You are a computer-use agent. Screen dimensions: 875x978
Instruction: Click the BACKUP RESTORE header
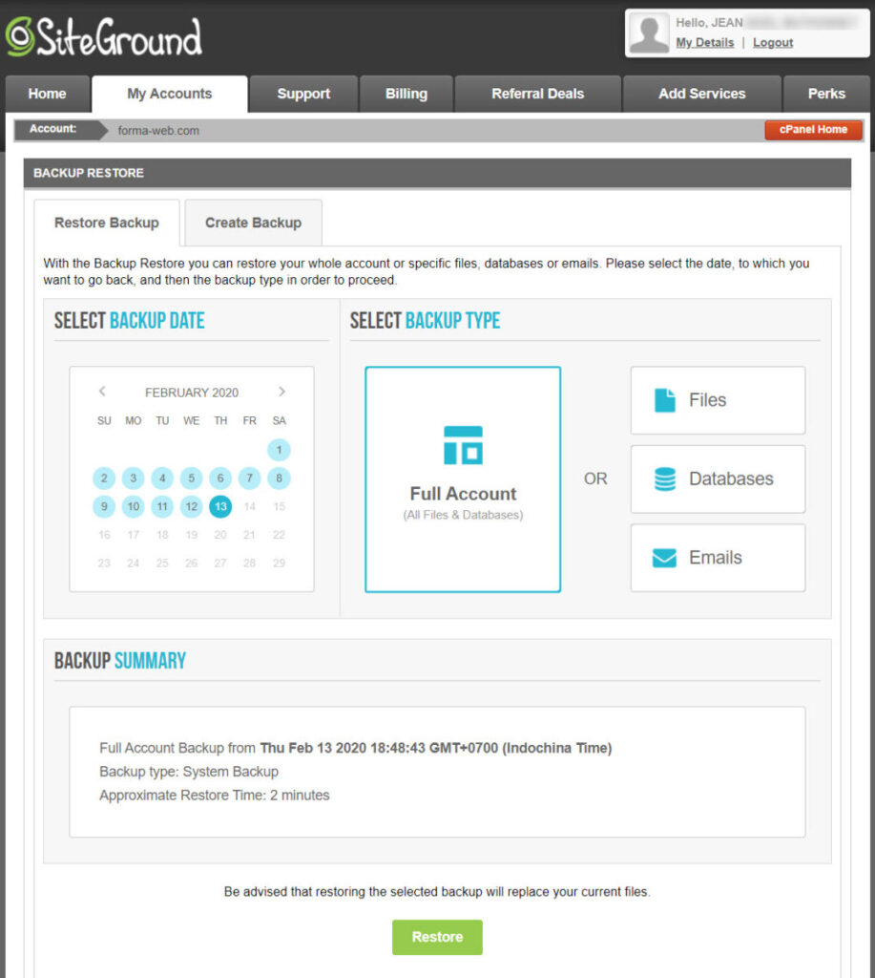89,173
